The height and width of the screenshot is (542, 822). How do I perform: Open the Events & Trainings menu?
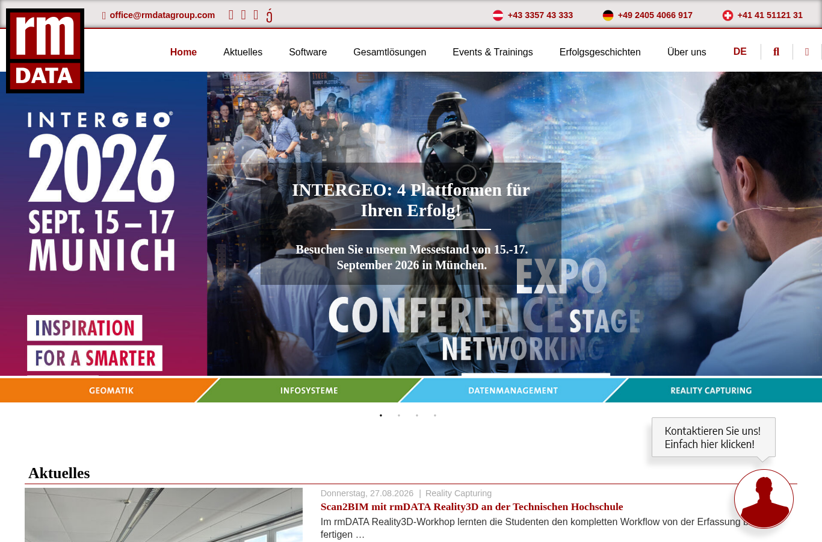tap(492, 52)
